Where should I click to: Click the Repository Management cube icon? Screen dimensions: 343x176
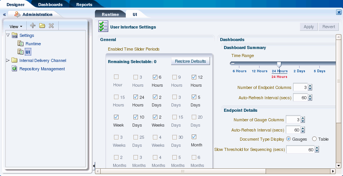pyautogui.click(x=14, y=69)
